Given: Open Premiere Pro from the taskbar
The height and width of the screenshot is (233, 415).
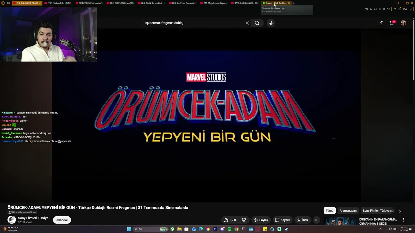Looking at the screenshot, I should click(x=215, y=229).
